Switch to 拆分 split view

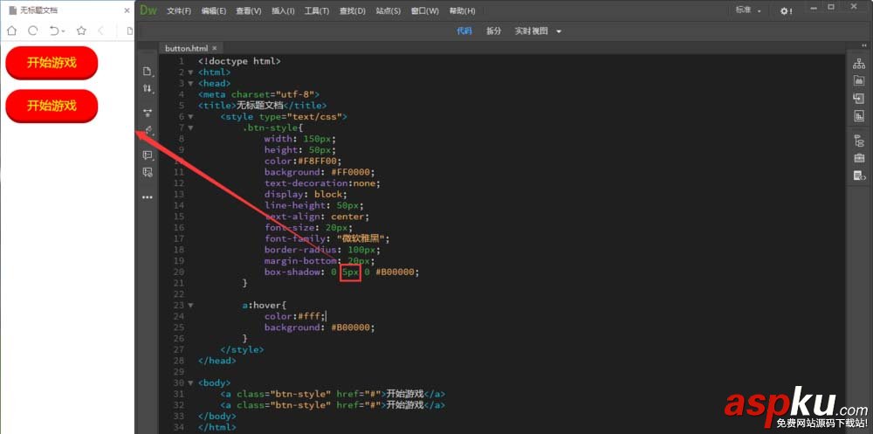click(x=493, y=31)
